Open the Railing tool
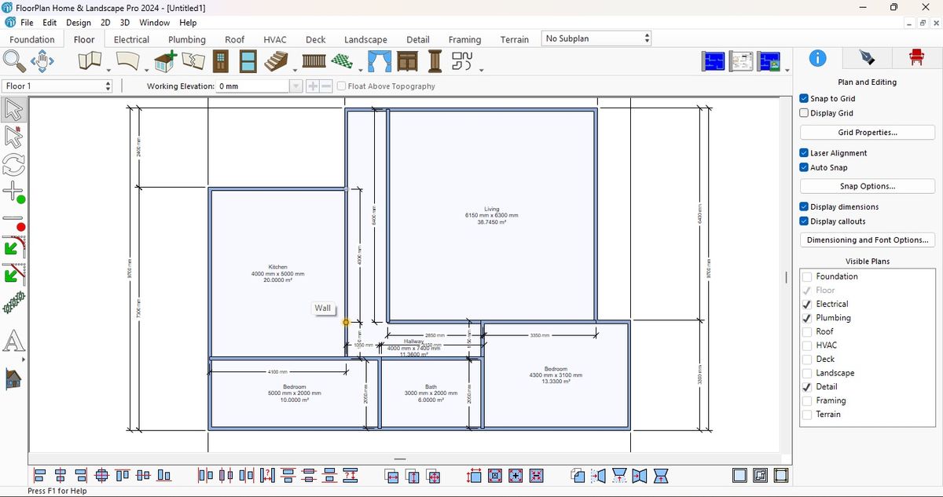The image size is (943, 497). pyautogui.click(x=316, y=60)
